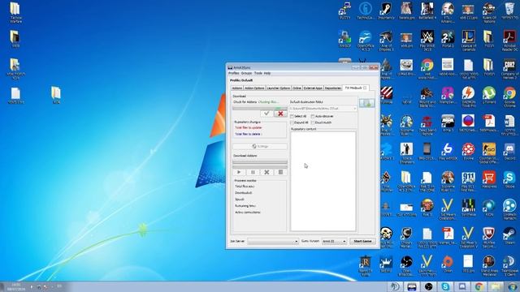Select the Google Chrome desktop icon
Screen dimensions: 520x292
[x=509, y=97]
